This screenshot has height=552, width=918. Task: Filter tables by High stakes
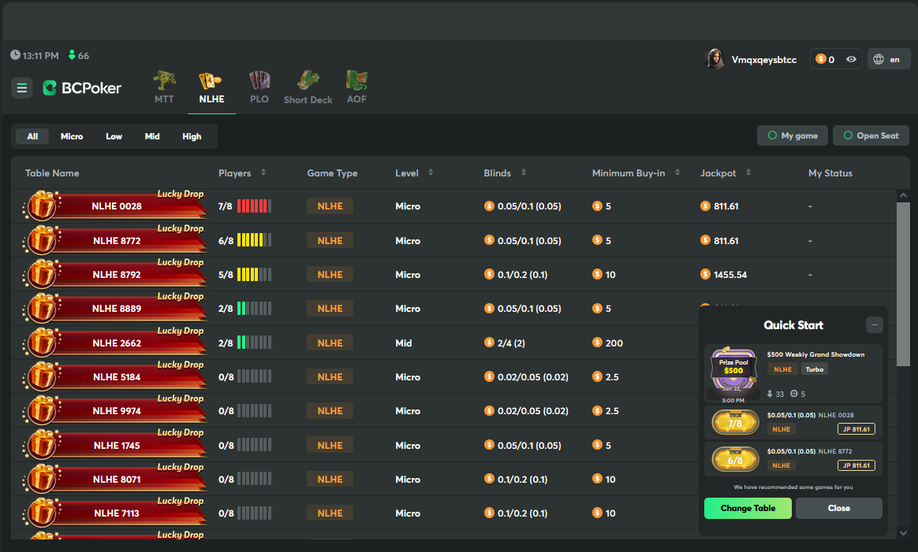coord(192,136)
